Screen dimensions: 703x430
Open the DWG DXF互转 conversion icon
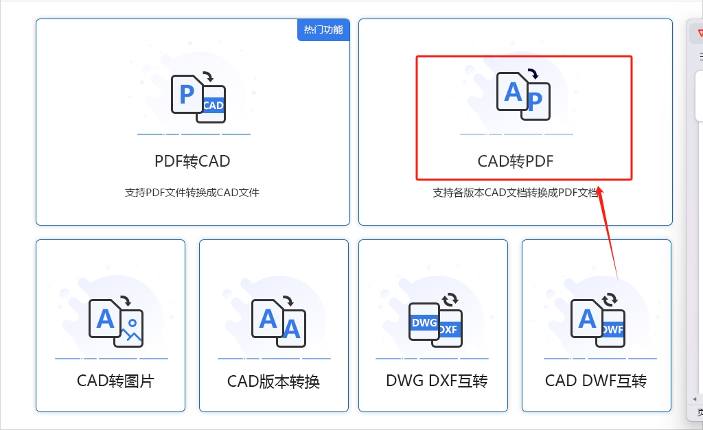(x=436, y=320)
